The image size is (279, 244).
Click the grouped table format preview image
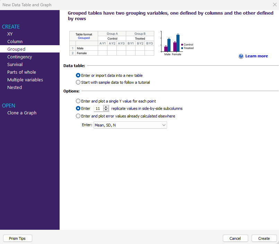coord(112,43)
